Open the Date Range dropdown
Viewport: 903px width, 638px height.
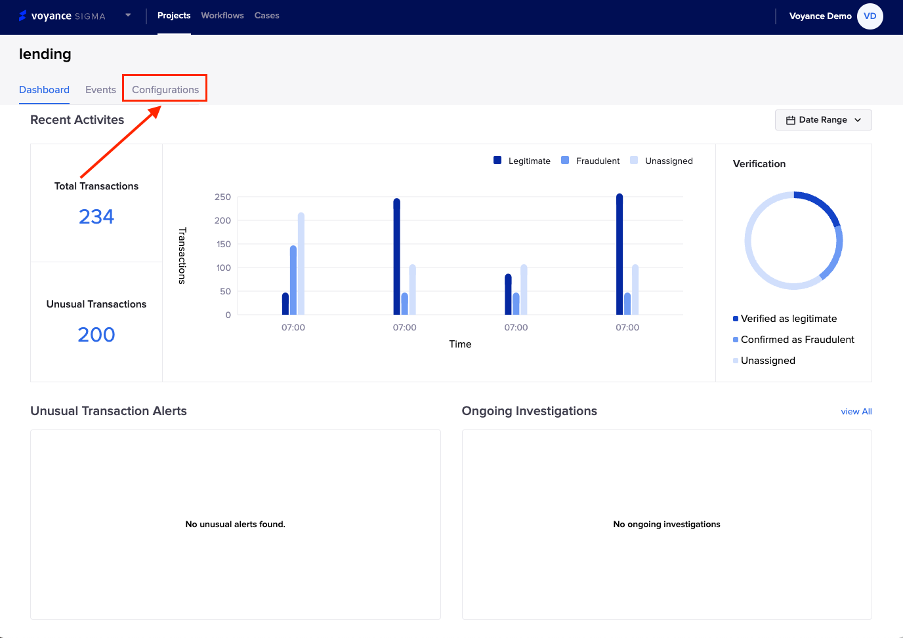click(824, 120)
